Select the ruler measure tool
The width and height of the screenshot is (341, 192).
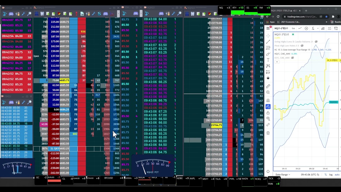pos(268,86)
